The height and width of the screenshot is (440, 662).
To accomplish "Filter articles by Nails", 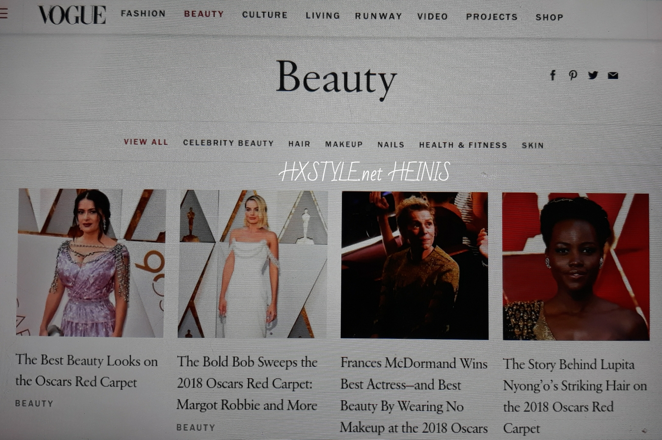I will point(391,145).
